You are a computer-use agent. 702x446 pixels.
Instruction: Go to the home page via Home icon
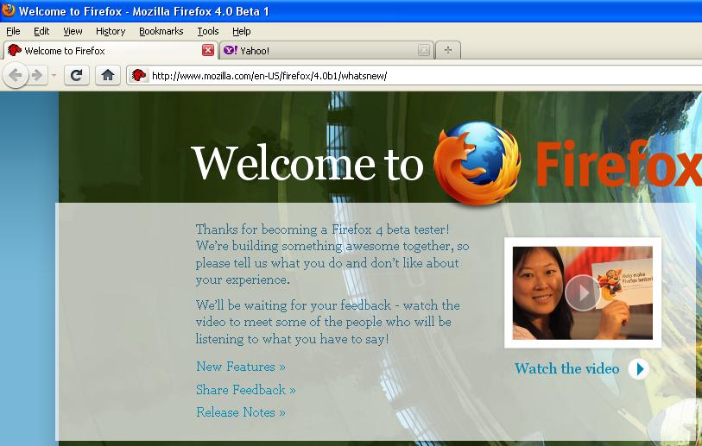click(107, 75)
